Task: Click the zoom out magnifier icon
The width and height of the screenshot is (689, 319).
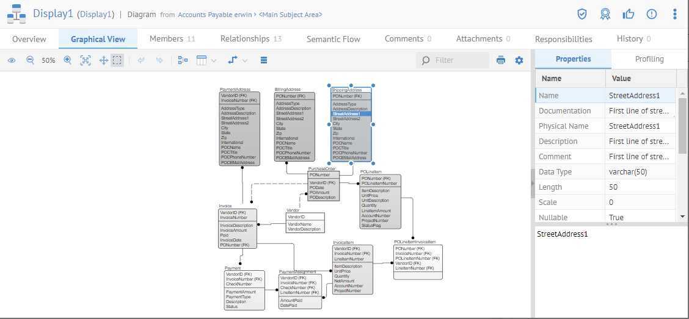Action: pos(30,60)
